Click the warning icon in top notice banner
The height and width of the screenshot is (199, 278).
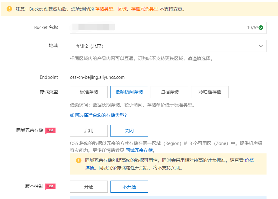[x=9, y=9]
